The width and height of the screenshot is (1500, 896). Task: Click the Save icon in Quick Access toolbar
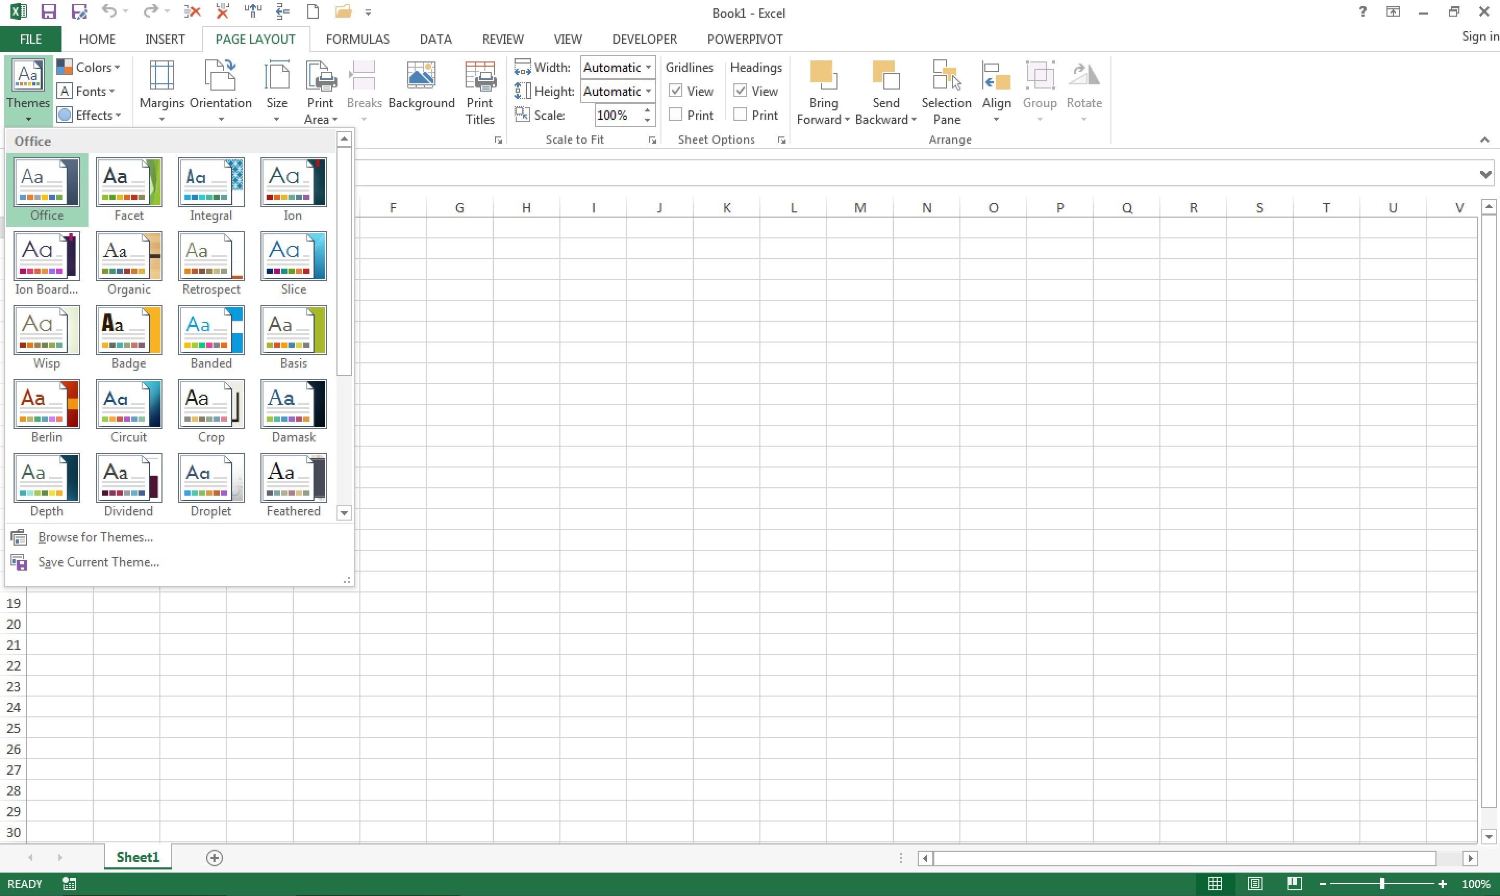click(x=48, y=11)
